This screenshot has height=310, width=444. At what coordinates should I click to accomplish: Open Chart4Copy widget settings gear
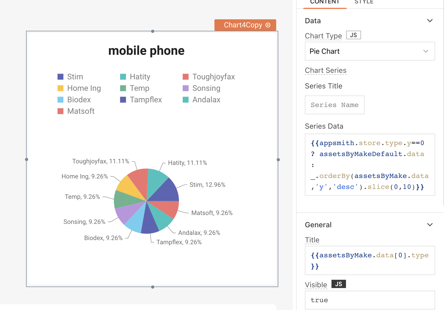[268, 25]
